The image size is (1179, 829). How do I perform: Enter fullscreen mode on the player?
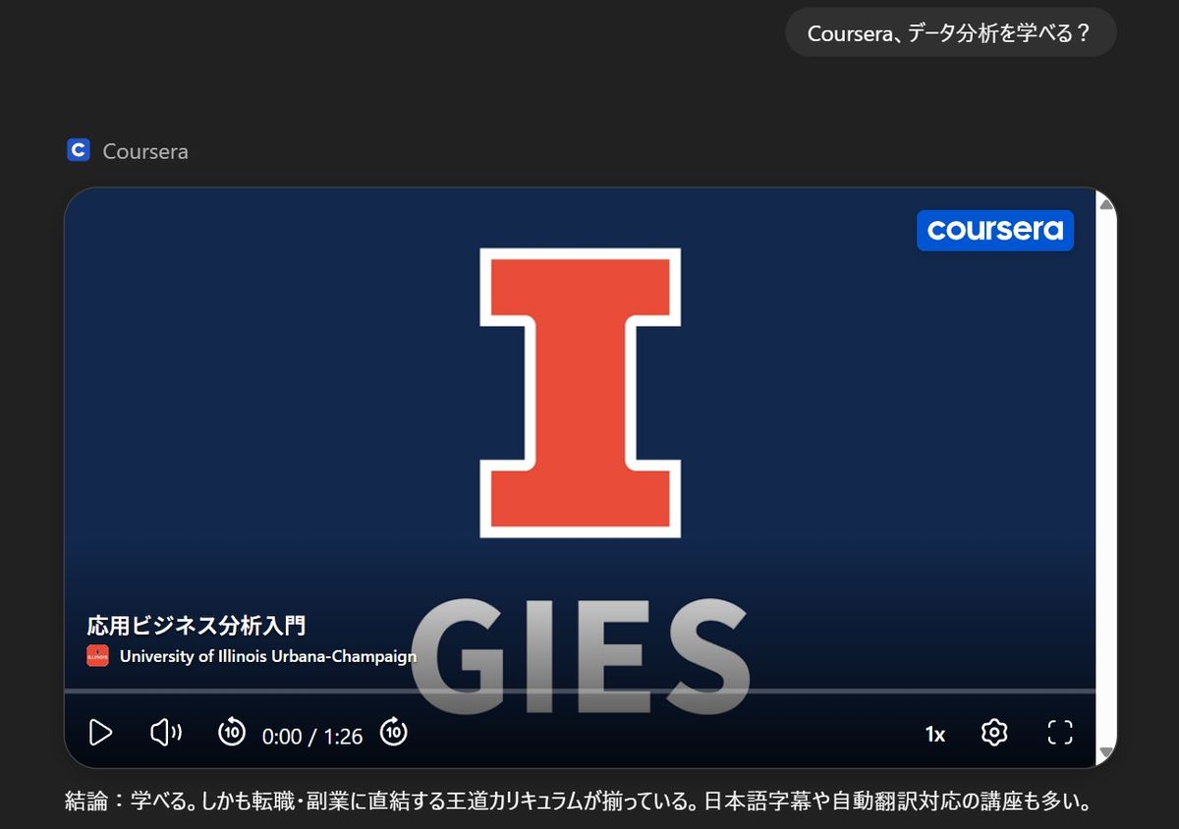1060,733
